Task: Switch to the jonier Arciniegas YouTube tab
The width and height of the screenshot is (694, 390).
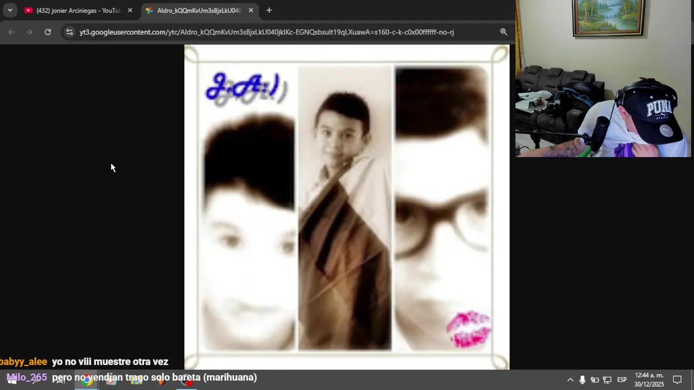Action: 79,10
